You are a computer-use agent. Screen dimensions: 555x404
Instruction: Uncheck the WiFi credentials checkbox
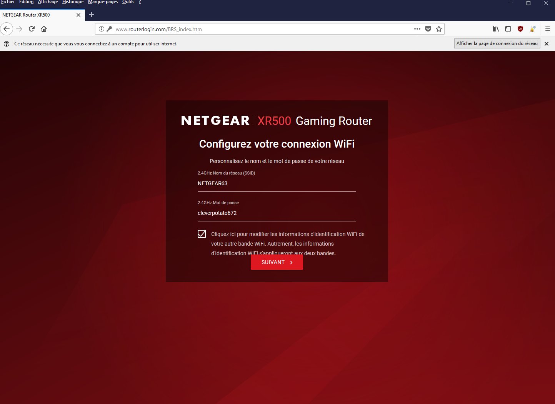pyautogui.click(x=202, y=234)
